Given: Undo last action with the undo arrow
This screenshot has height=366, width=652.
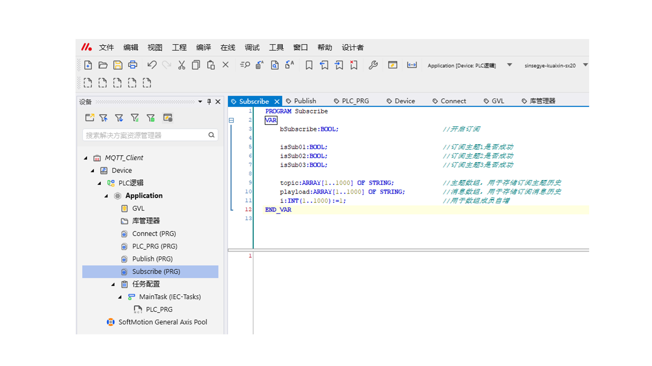Looking at the screenshot, I should pyautogui.click(x=152, y=65).
